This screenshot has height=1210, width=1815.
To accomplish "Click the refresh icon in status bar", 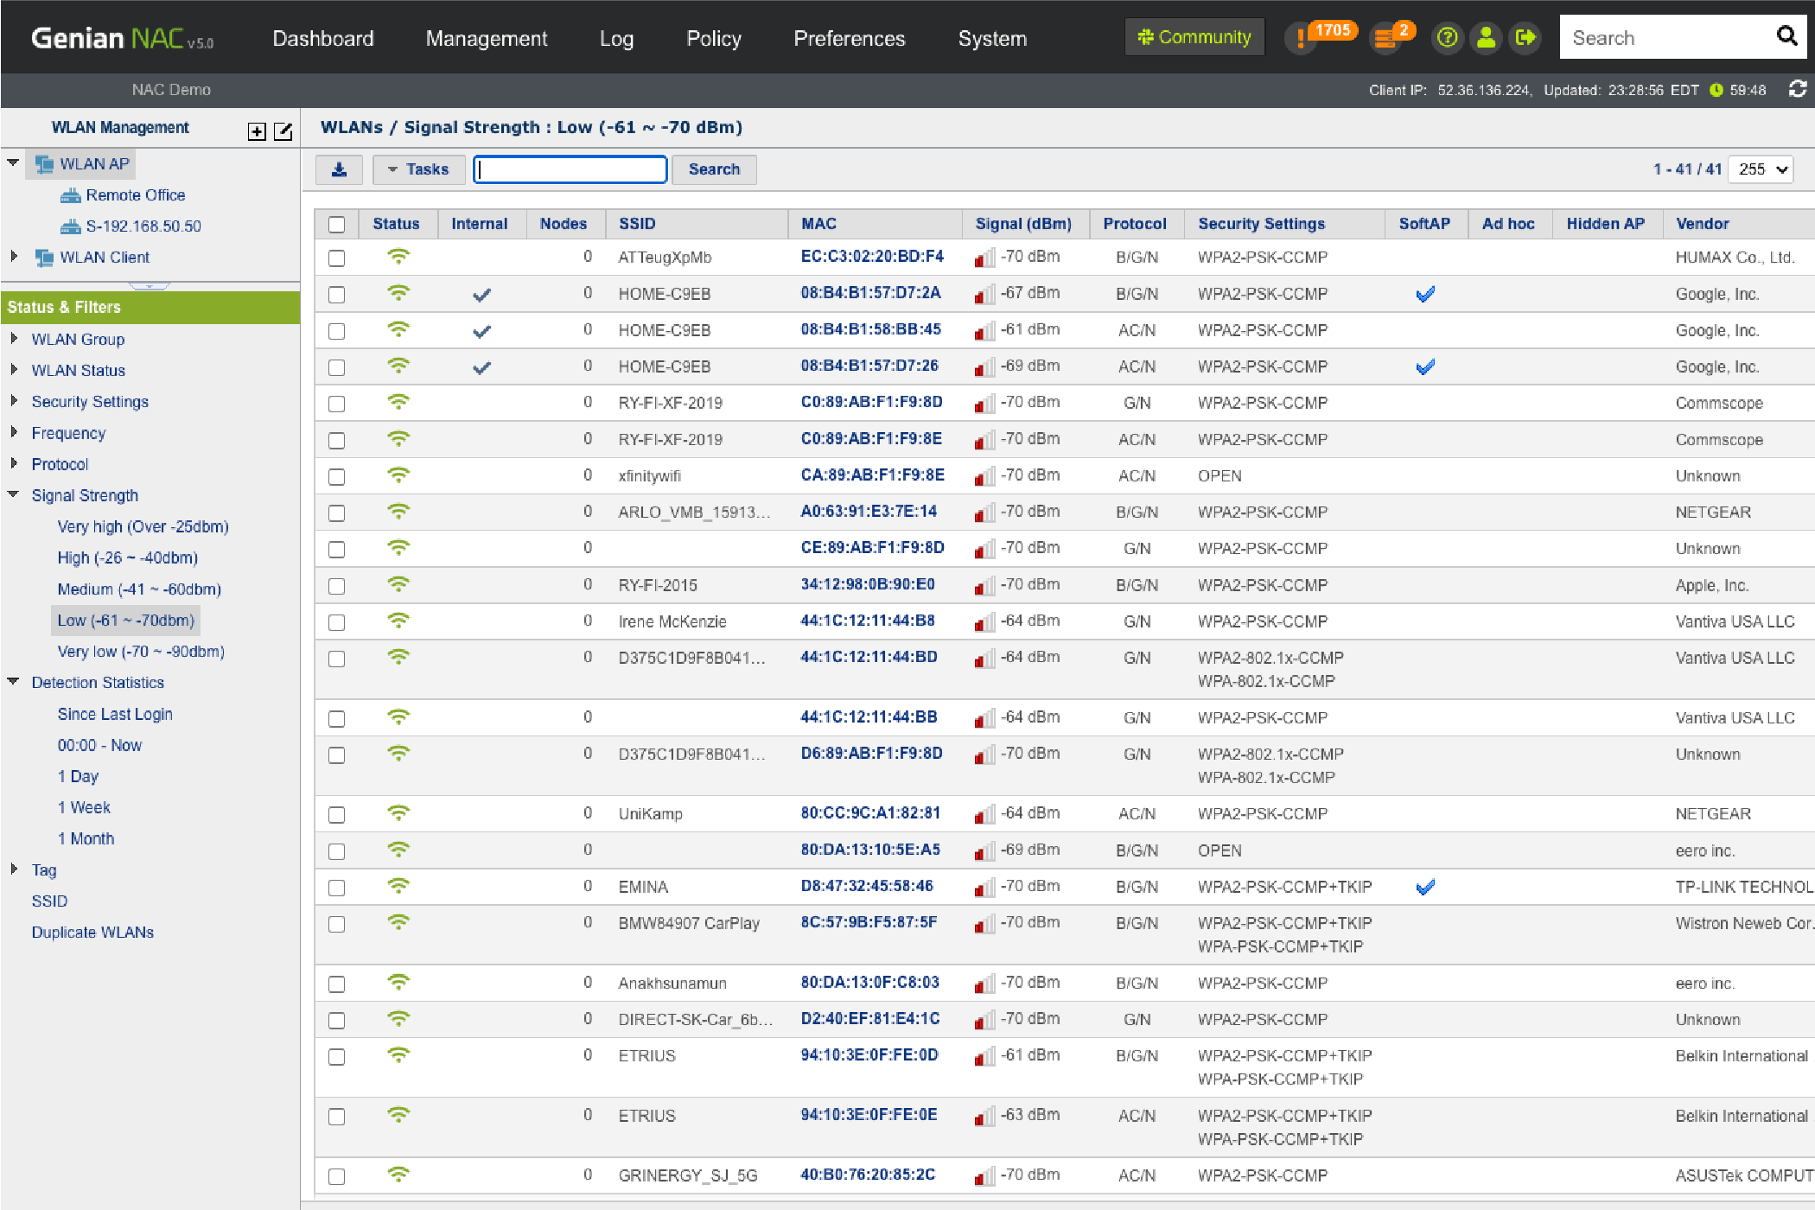I will pos(1798,89).
